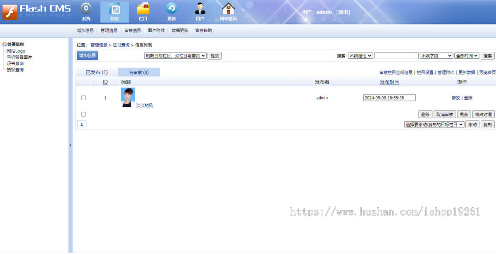Open the 不限属性 attribute dropdown
Image resolution: width=496 pixels, height=254 pixels.
click(x=360, y=55)
